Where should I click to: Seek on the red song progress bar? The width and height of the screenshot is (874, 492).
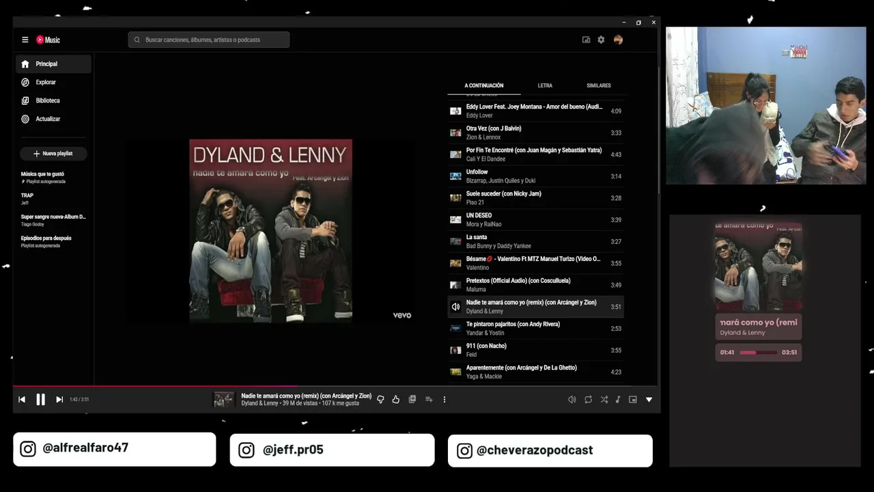pyautogui.click(x=336, y=386)
